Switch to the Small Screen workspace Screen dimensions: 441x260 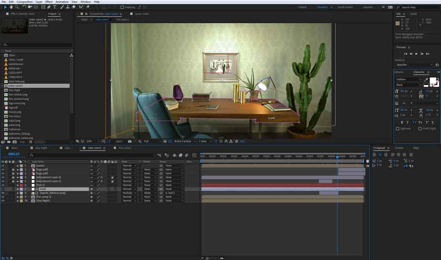click(x=345, y=7)
